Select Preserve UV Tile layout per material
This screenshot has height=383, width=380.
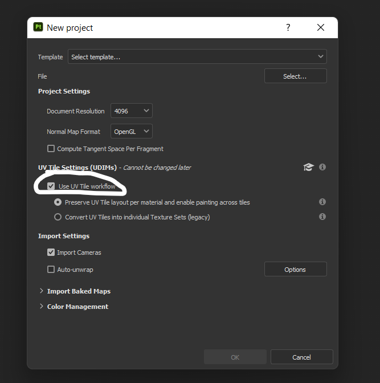(x=58, y=202)
